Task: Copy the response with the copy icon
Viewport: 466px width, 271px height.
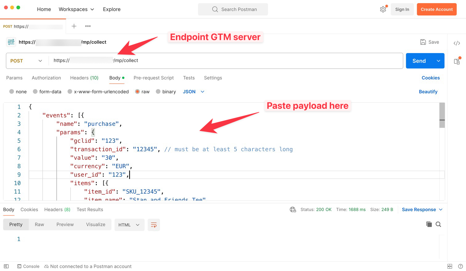Action: (429, 224)
